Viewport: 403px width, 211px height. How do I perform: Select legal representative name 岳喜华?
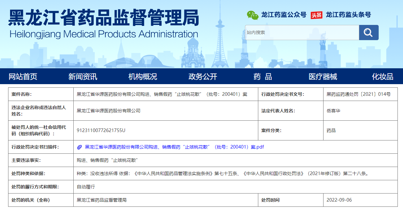(333, 111)
